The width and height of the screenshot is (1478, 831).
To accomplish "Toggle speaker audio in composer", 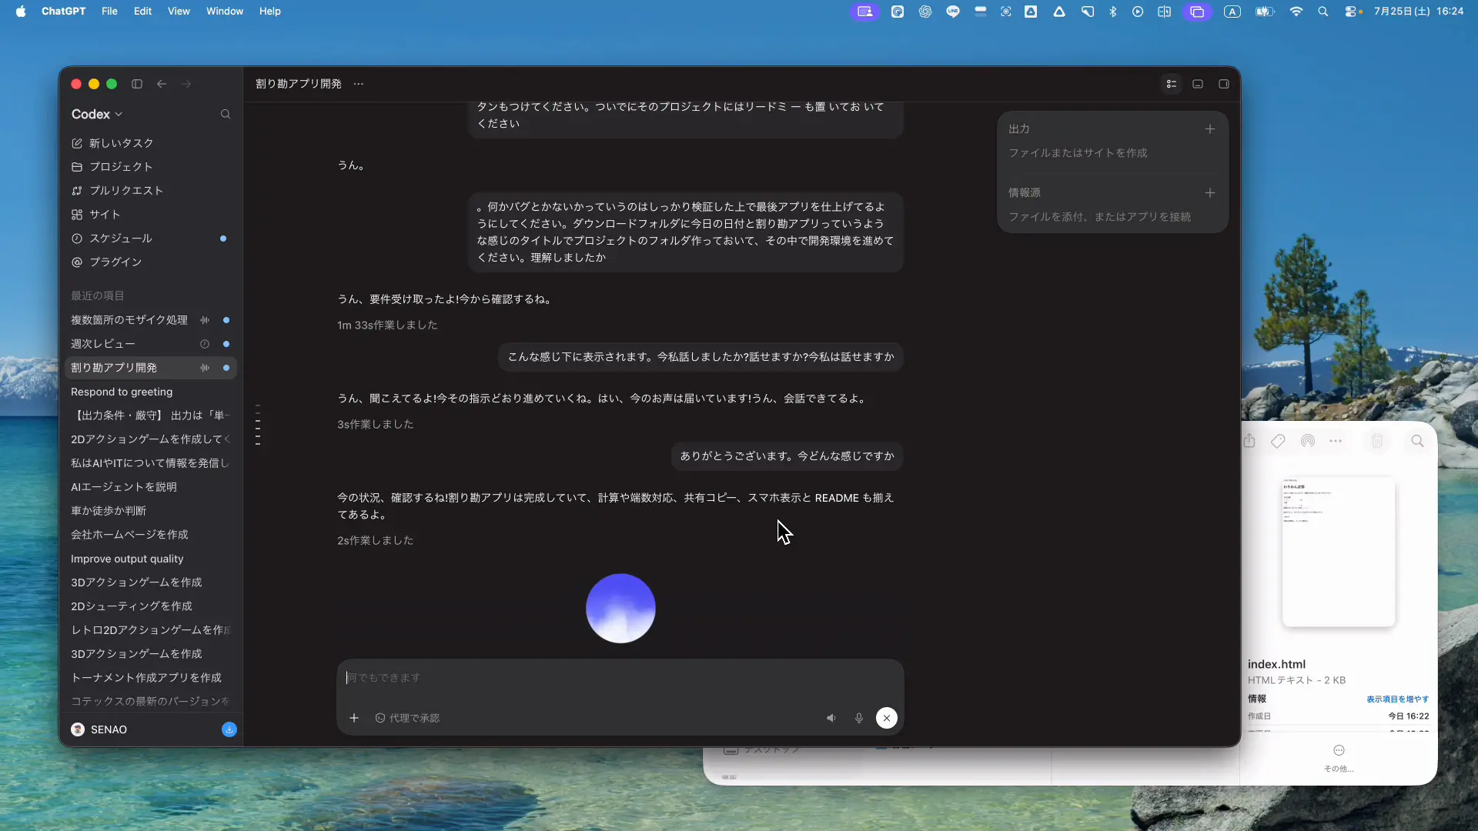I will [x=831, y=718].
